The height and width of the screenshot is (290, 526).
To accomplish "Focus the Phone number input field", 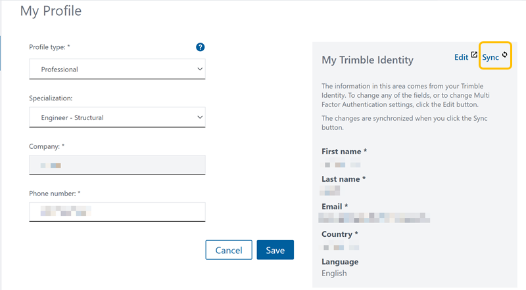I will coord(117,211).
